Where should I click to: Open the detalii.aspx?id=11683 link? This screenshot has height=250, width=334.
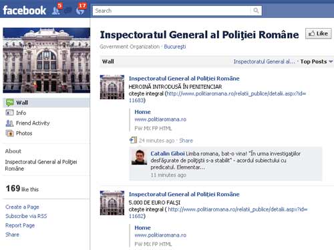click(217, 97)
